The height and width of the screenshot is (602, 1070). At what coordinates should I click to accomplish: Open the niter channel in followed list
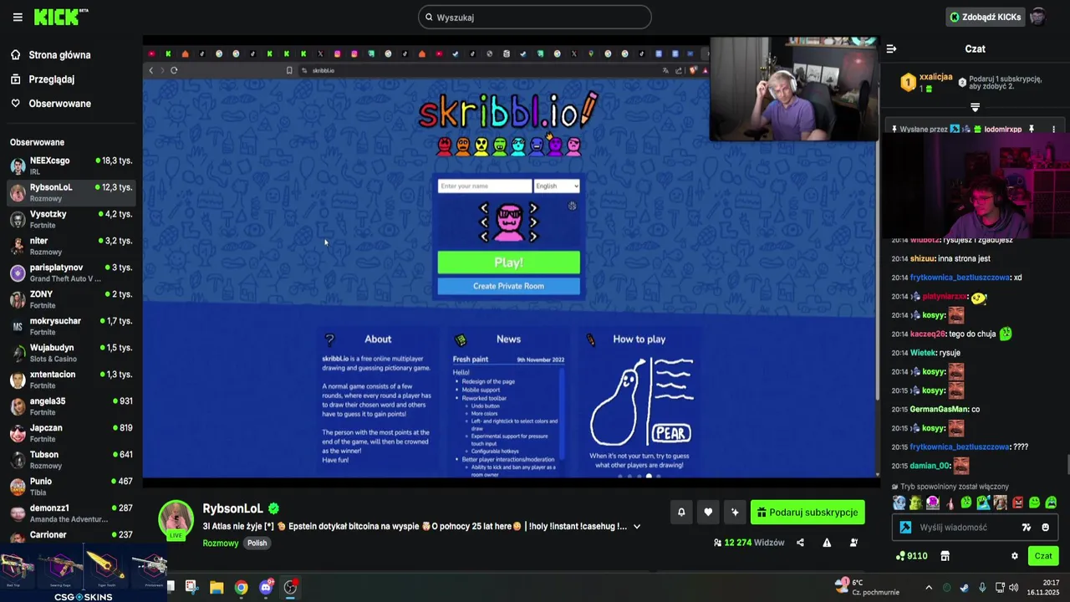pos(71,246)
